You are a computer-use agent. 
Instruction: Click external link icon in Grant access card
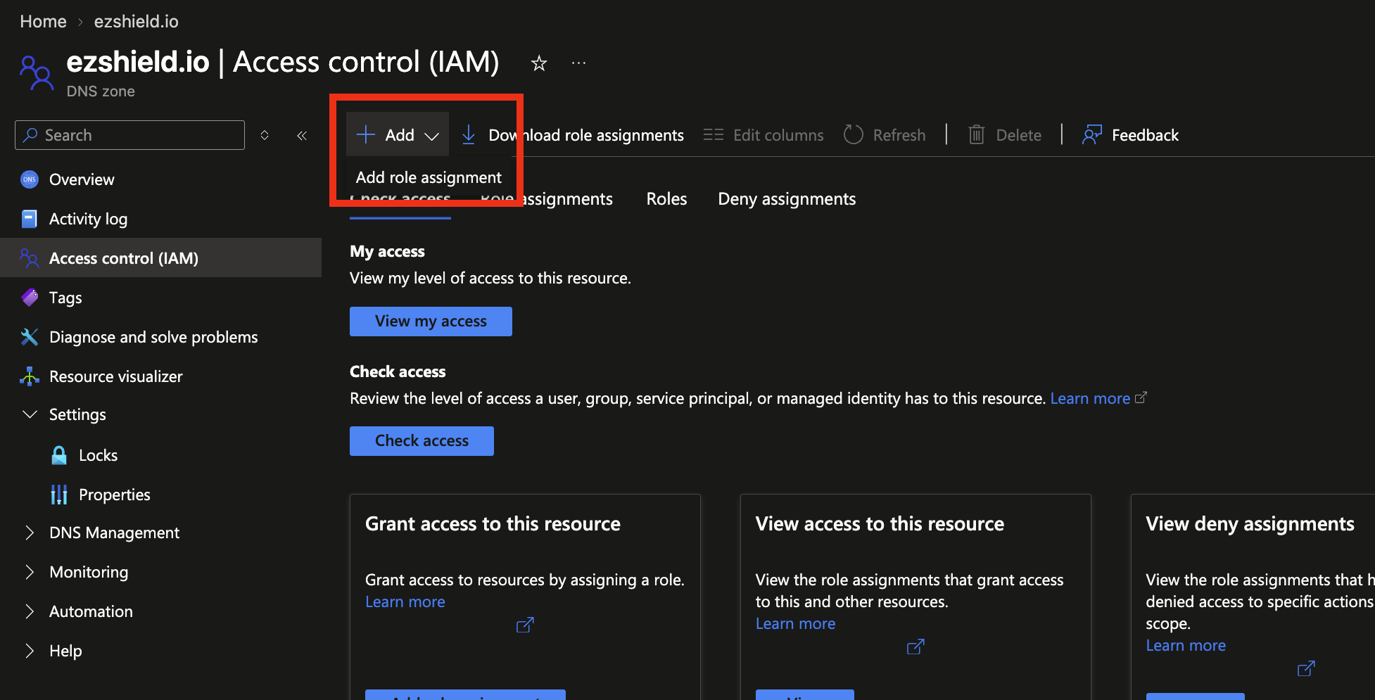point(525,625)
